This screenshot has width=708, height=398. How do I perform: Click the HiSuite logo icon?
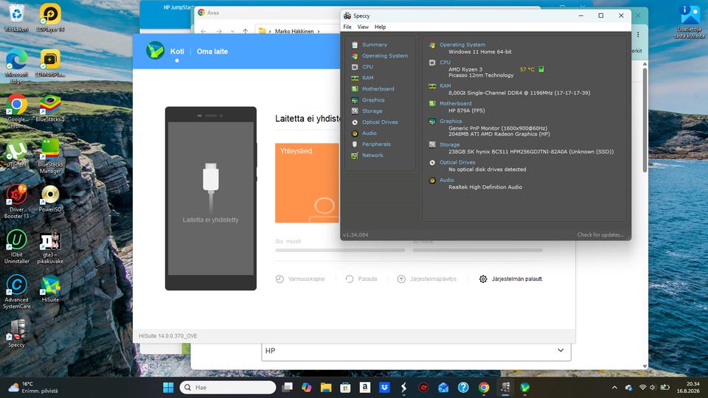155,51
